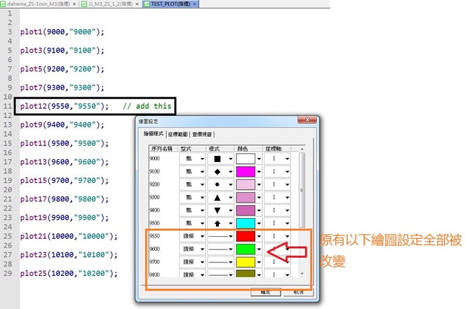This screenshot has height=309, width=466.
Task: Switch to the dahema_ZS-1min_M3 editor tab
Action: [x=38, y=4]
